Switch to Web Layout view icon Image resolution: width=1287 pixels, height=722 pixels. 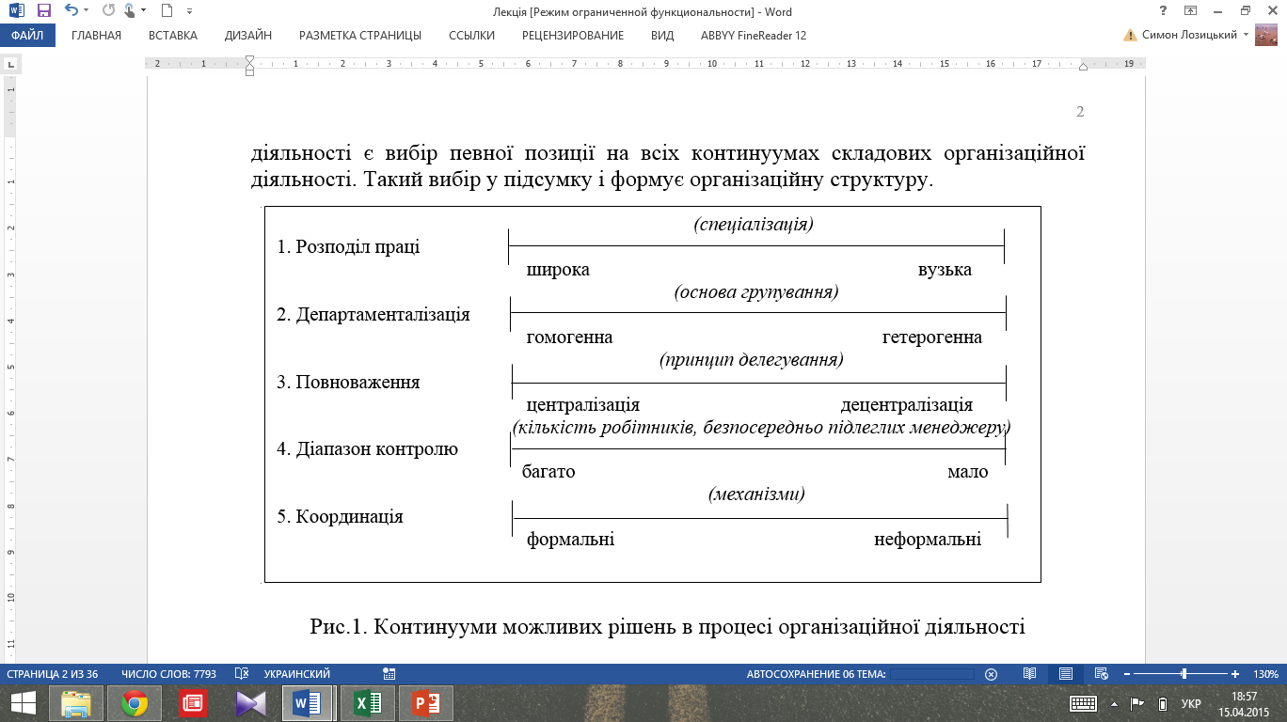pyautogui.click(x=1102, y=674)
